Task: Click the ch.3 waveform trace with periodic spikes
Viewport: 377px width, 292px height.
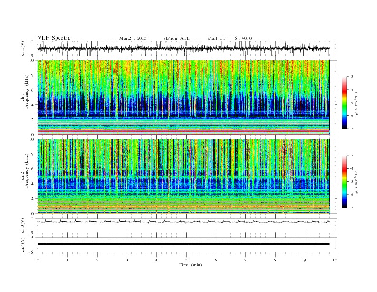Action: [x=183, y=221]
